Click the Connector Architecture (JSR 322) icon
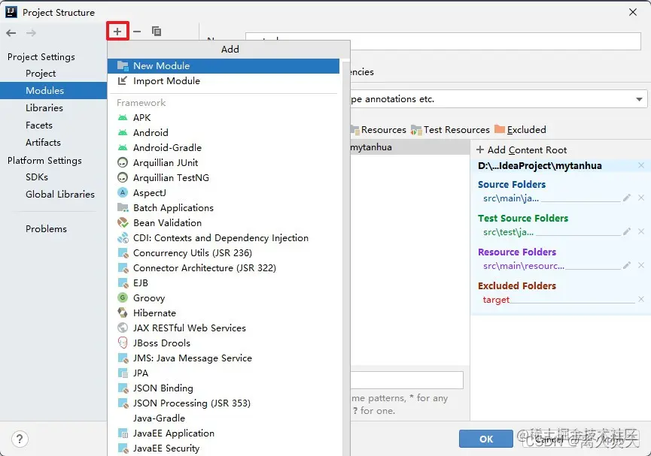 (x=123, y=267)
